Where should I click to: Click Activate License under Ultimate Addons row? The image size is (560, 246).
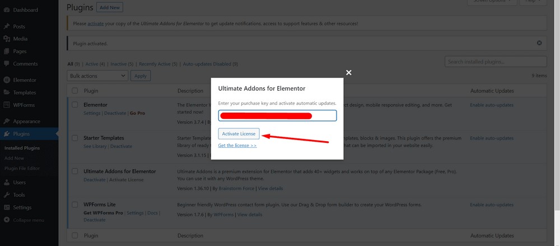click(x=127, y=179)
